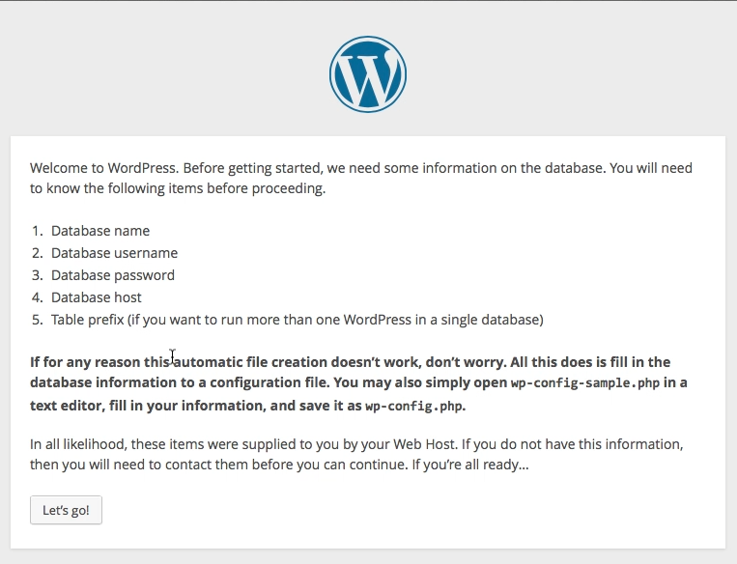Click the "Table prefix" list item text
Image resolution: width=737 pixels, height=564 pixels.
(298, 320)
